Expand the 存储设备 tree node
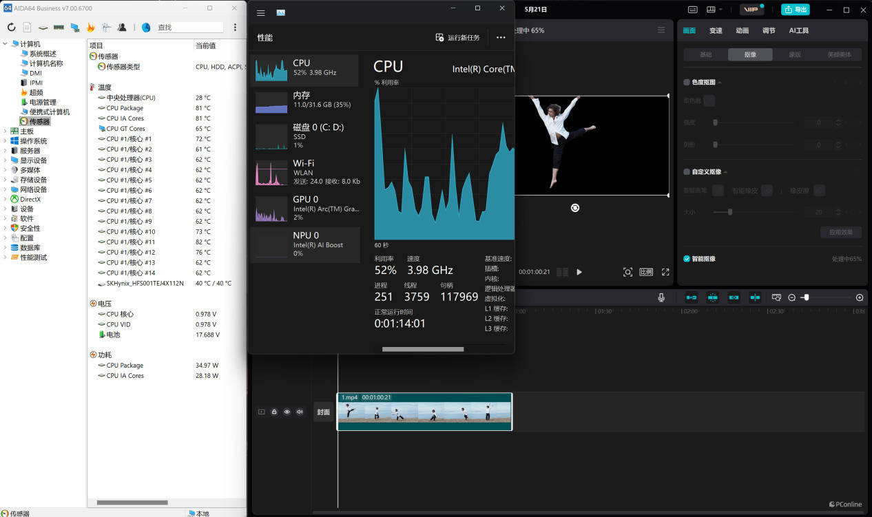Image resolution: width=872 pixels, height=517 pixels. coord(6,180)
